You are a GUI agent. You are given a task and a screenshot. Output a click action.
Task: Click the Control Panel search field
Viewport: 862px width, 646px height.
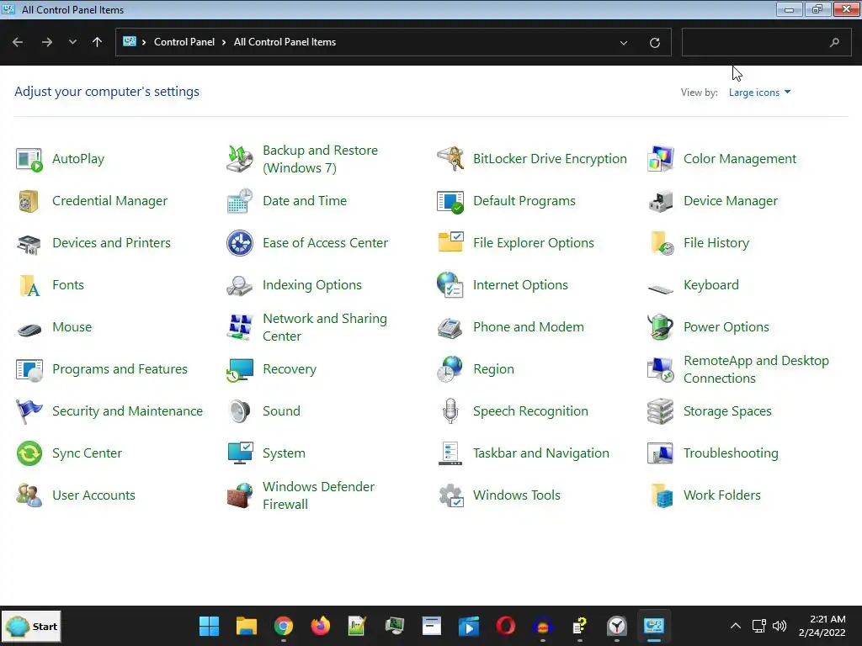point(766,42)
